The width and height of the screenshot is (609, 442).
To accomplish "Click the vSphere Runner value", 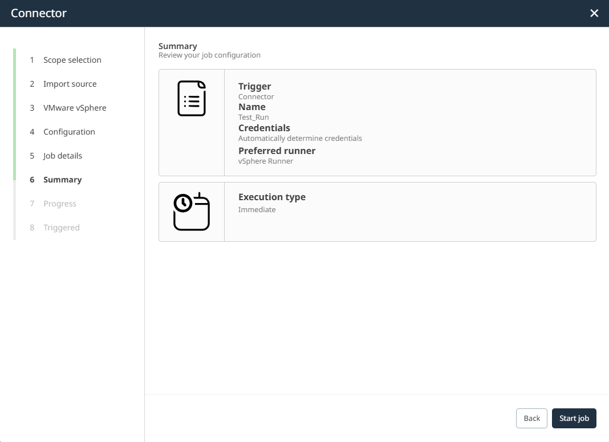I will (266, 161).
